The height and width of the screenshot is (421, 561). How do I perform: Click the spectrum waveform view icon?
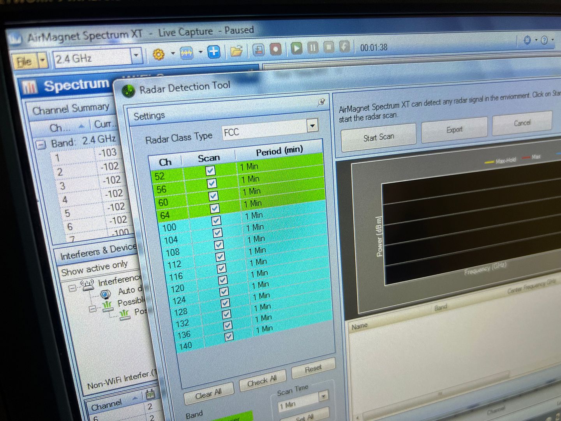click(x=187, y=53)
